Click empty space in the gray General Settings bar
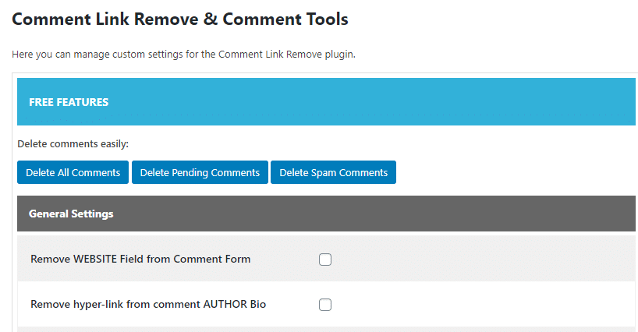The image size is (638, 332). (390, 214)
